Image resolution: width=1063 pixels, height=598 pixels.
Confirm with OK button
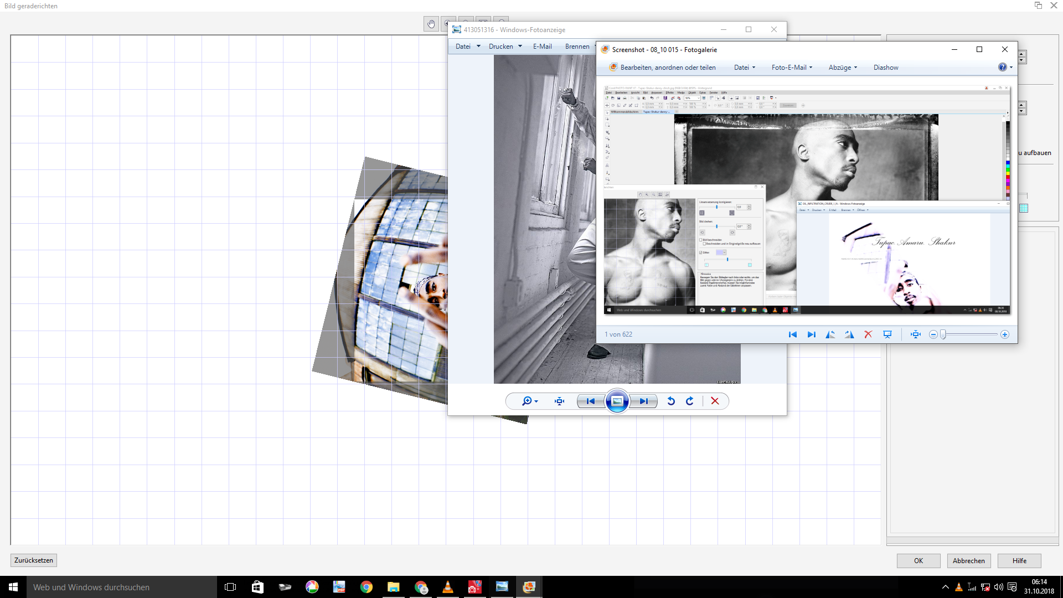coord(918,561)
